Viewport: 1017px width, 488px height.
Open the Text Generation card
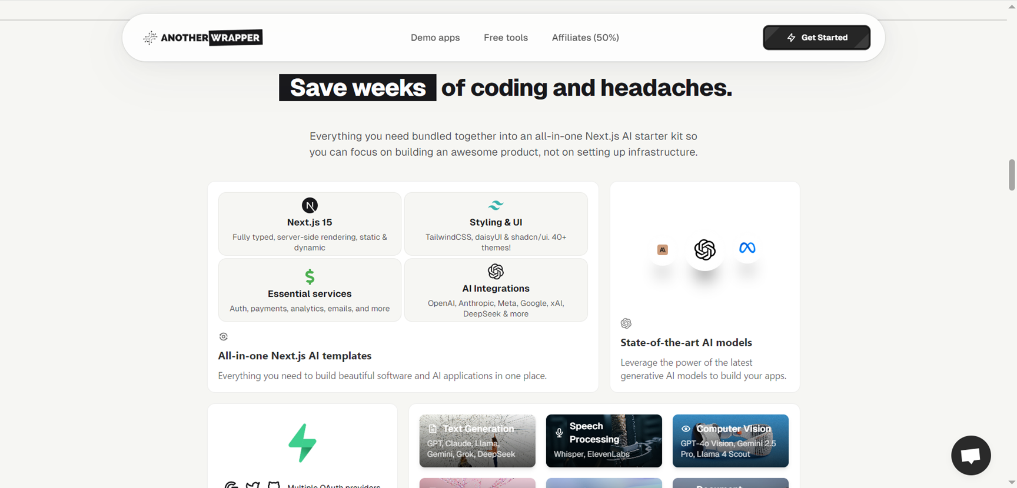(x=477, y=441)
